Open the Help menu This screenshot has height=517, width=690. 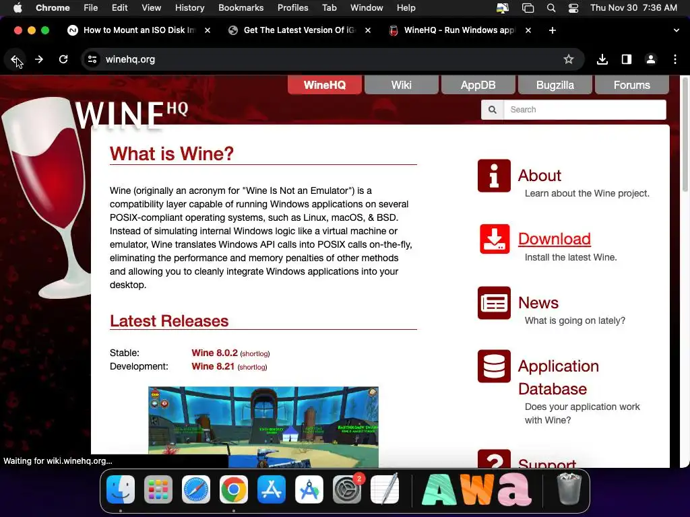point(406,7)
